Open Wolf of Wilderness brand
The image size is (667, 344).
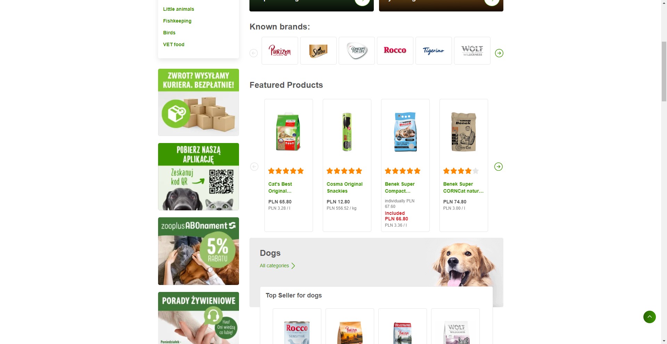click(472, 51)
